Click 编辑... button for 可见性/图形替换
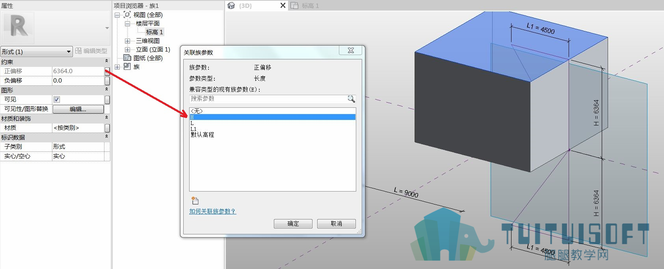This screenshot has width=664, height=269. tap(78, 109)
